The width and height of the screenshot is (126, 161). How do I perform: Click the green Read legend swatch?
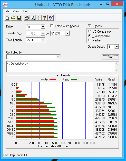[x=74, y=79]
